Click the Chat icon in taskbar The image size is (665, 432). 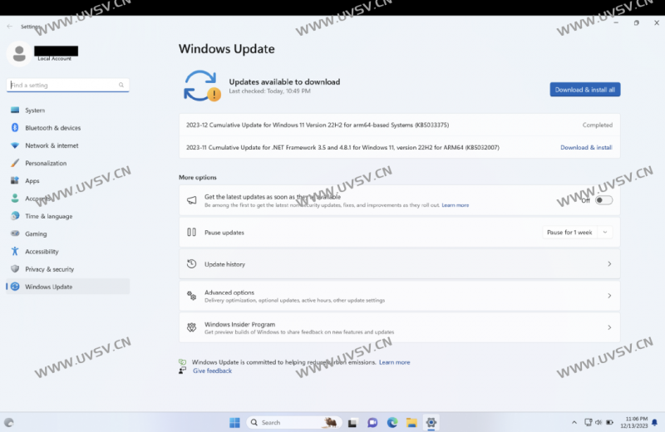[x=372, y=422]
